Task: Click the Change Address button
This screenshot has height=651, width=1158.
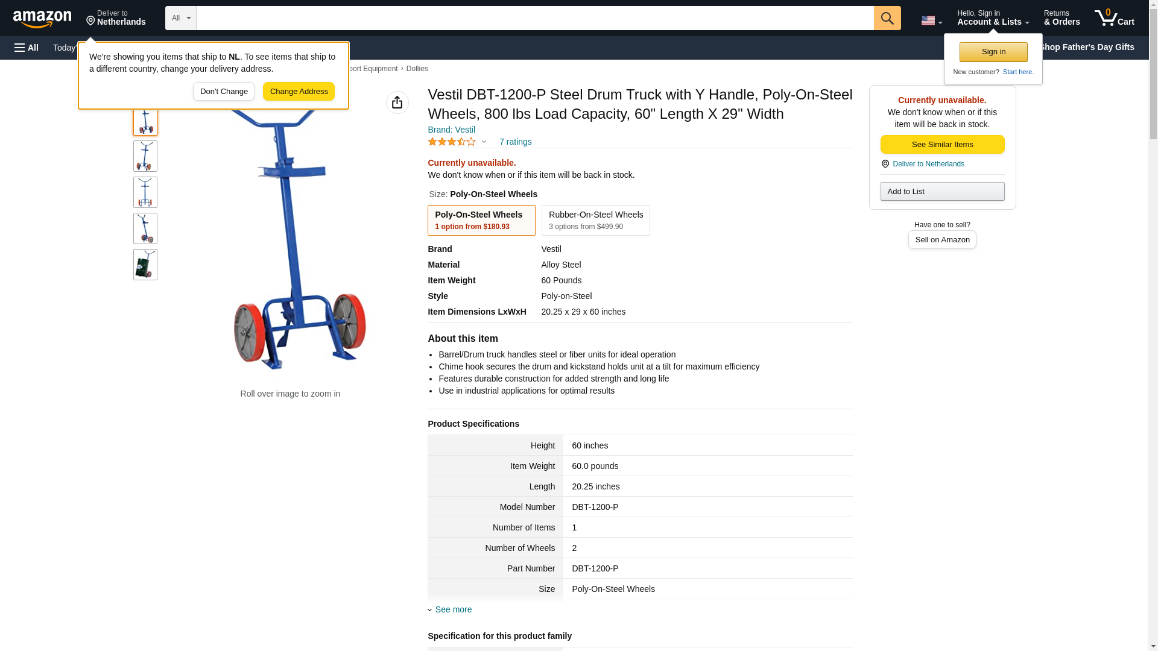Action: click(299, 92)
